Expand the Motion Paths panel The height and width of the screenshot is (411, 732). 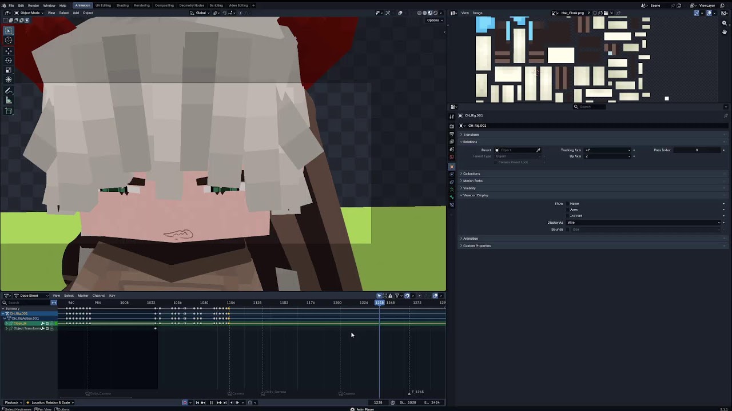472,181
